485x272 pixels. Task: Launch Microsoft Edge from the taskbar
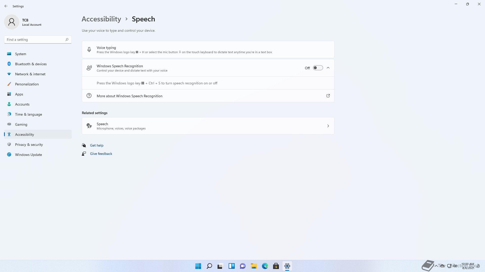pos(265,266)
